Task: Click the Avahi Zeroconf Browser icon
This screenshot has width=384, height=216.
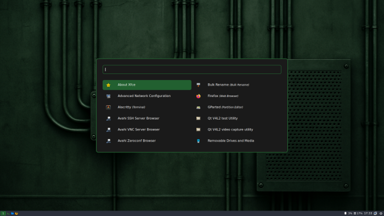Action: coord(108,141)
